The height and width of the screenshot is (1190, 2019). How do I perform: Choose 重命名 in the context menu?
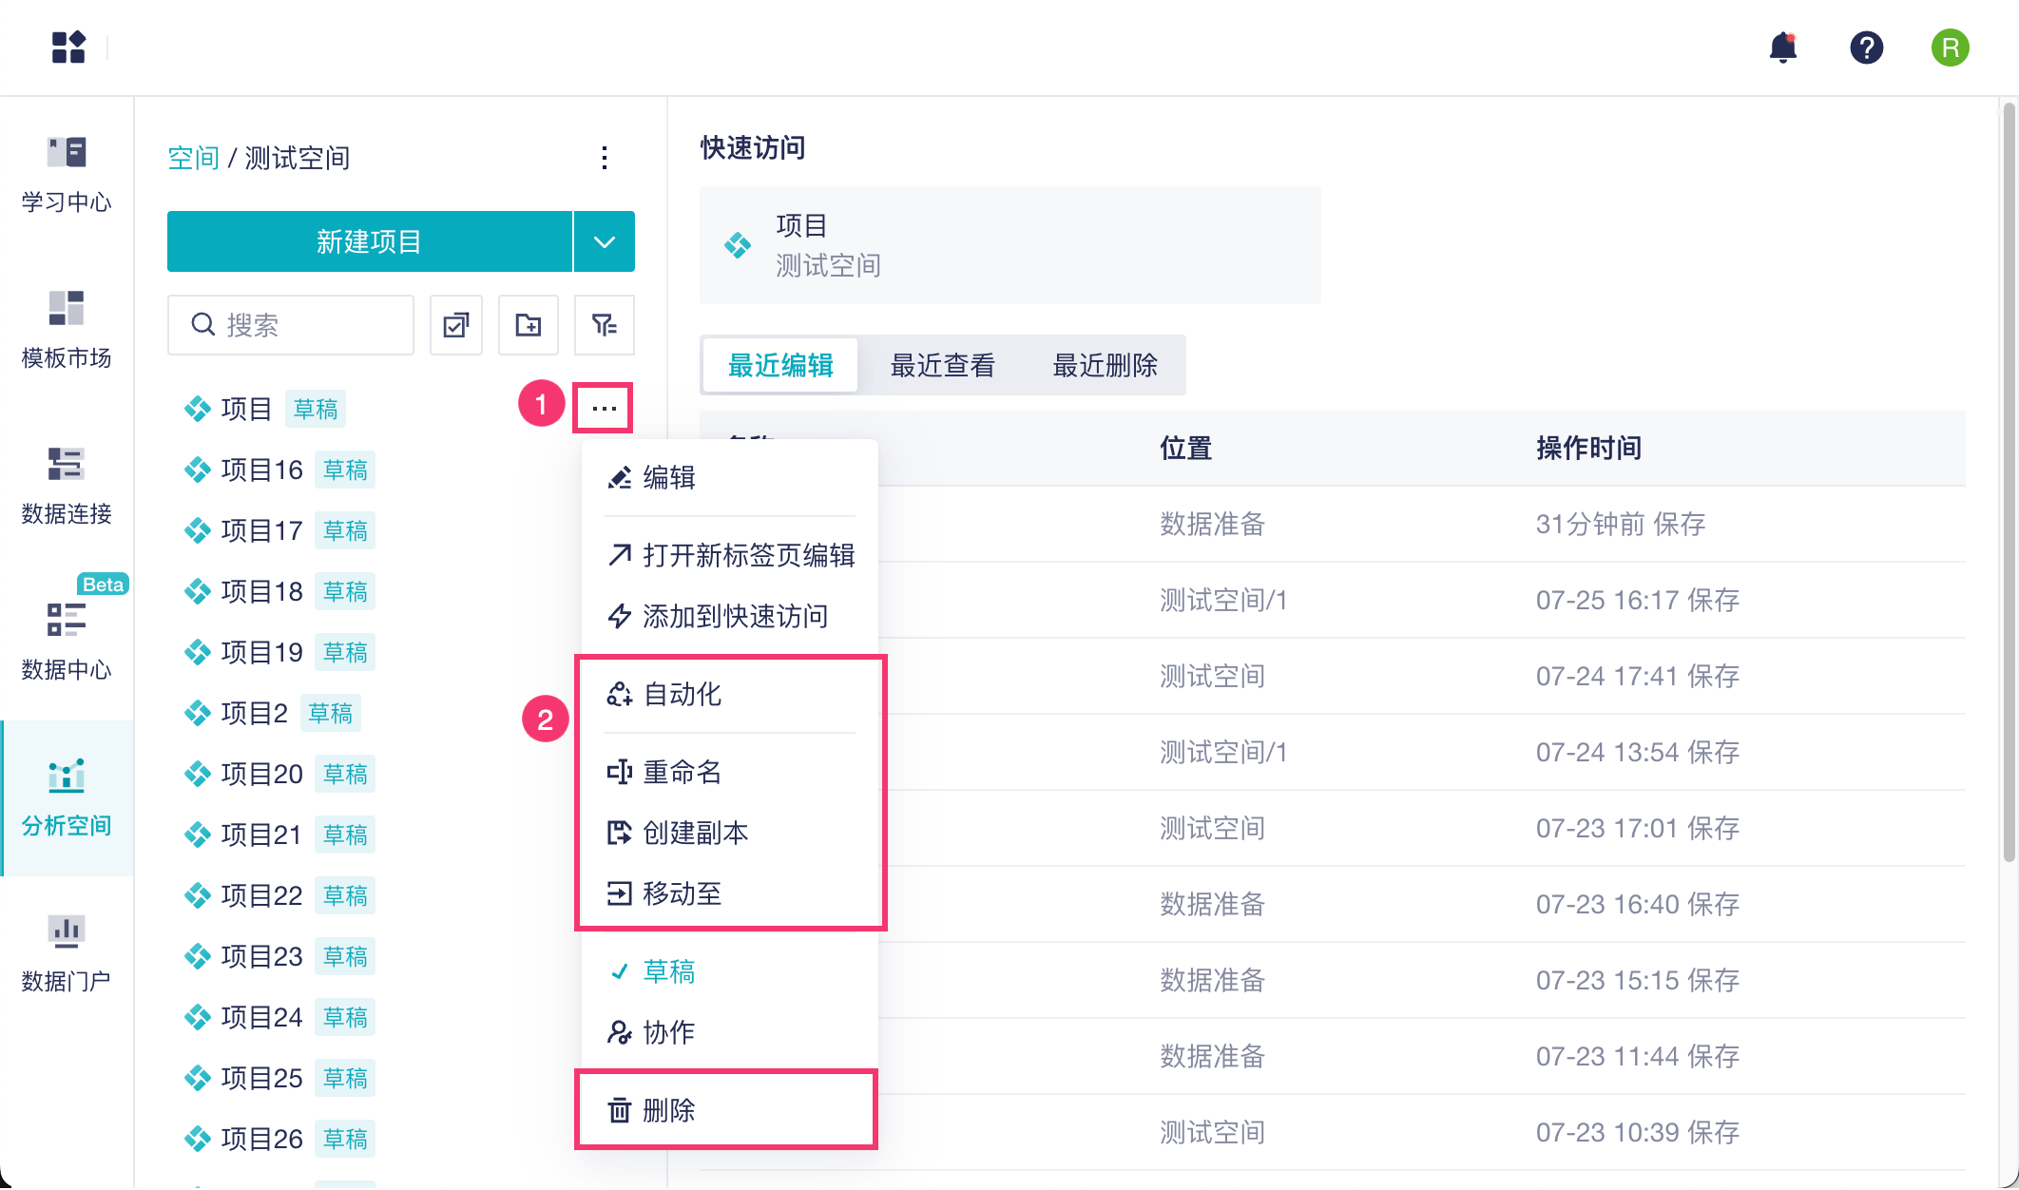tap(682, 772)
